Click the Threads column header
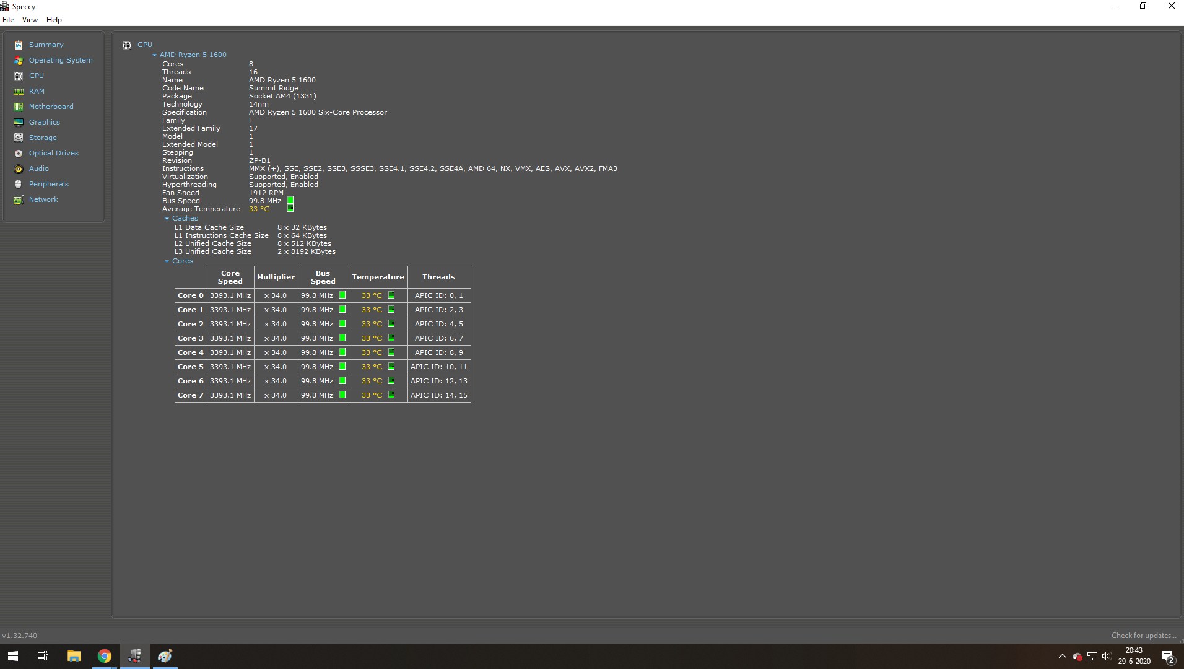 coord(438,277)
